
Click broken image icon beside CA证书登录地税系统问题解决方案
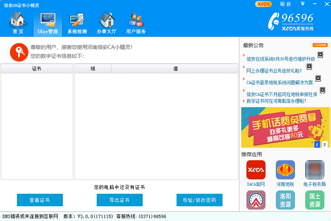(318, 78)
